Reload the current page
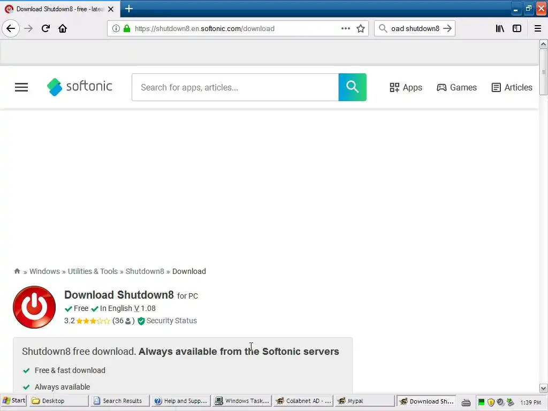548x411 pixels. [x=45, y=28]
